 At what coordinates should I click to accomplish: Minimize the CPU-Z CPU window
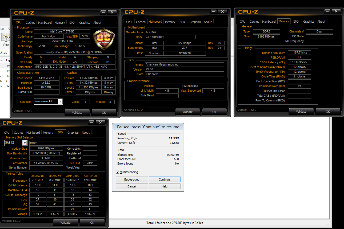pyautogui.click(x=103, y=12)
